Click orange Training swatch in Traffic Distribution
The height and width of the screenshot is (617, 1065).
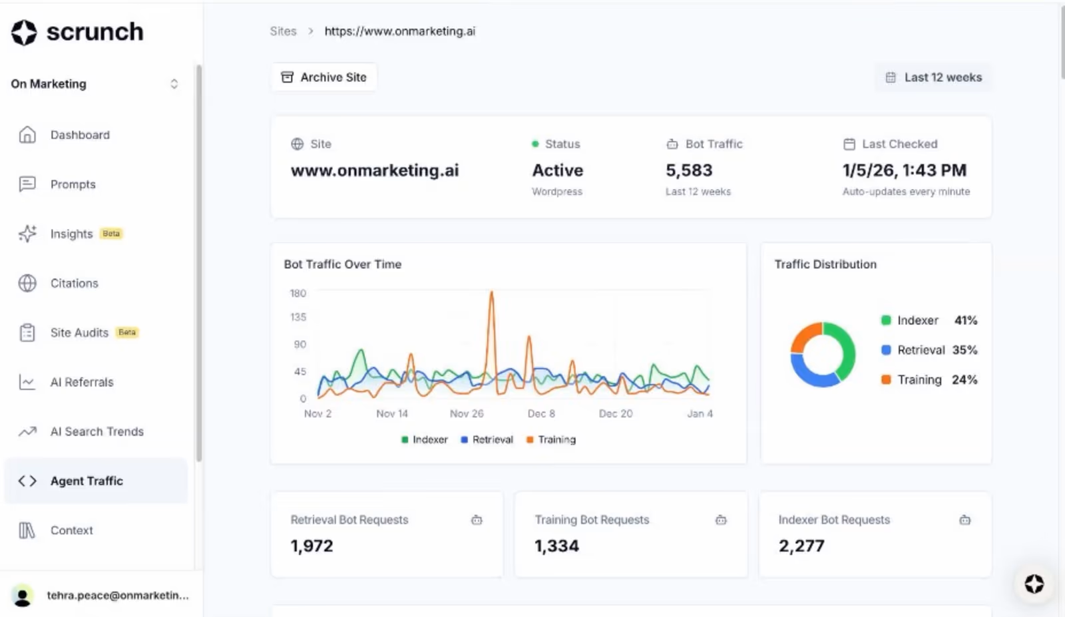(886, 380)
